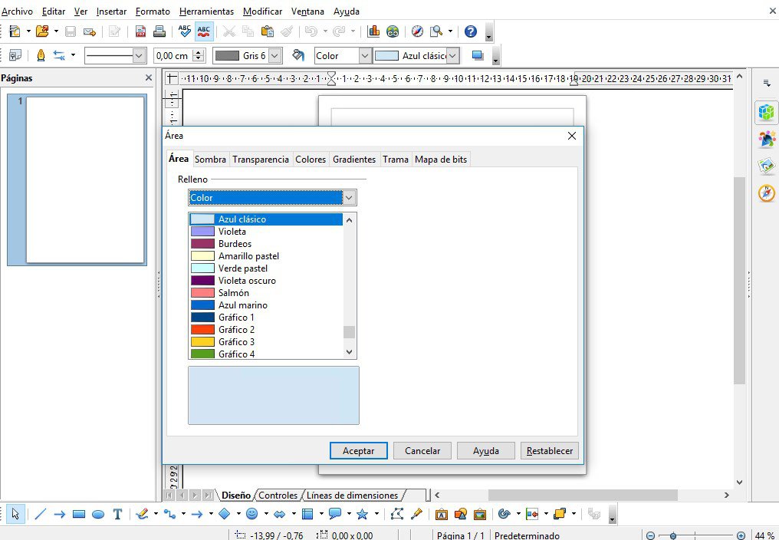This screenshot has height=540, width=779.
Task: Switch to the Sombra tab
Action: tap(210, 159)
